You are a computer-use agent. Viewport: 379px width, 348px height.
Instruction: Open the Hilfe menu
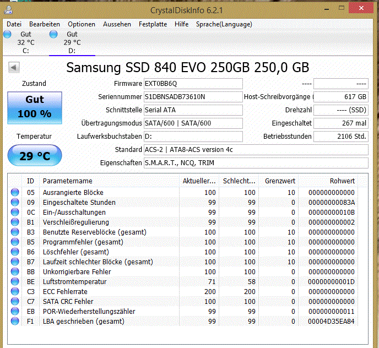[182, 24]
